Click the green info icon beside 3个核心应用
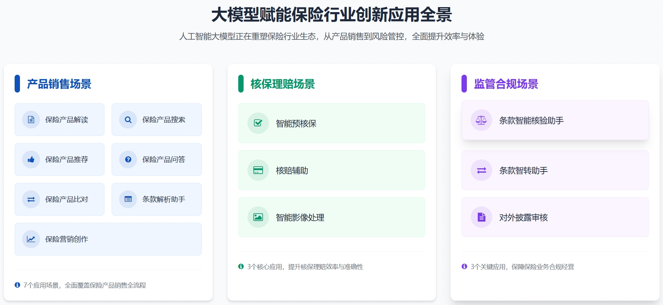The image size is (663, 305). 241,267
